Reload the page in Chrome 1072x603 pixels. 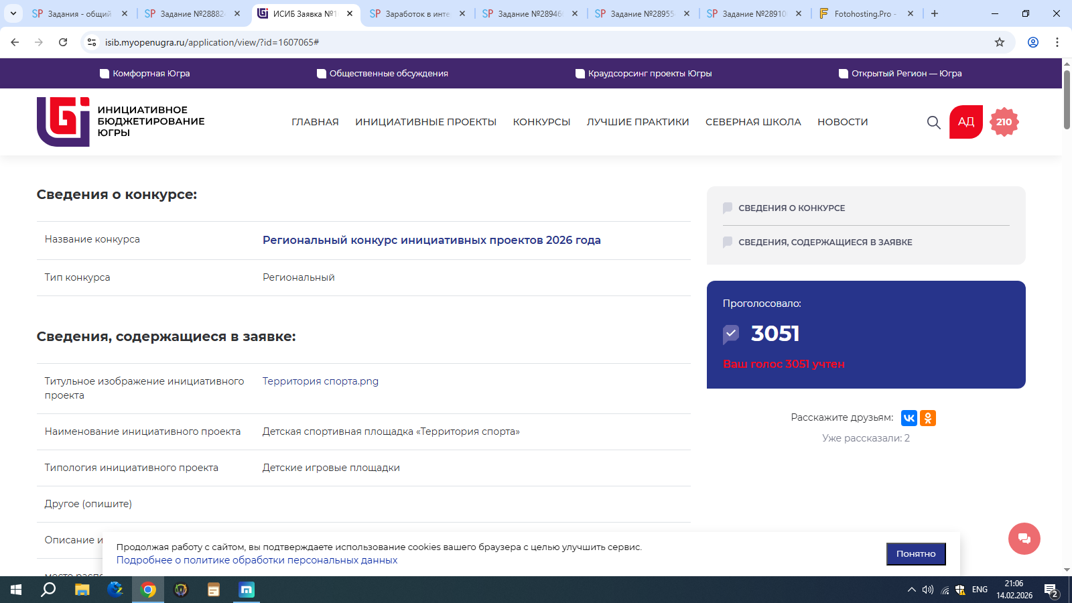pyautogui.click(x=63, y=42)
